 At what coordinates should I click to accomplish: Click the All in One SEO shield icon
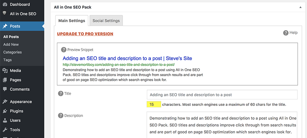point(5,14)
